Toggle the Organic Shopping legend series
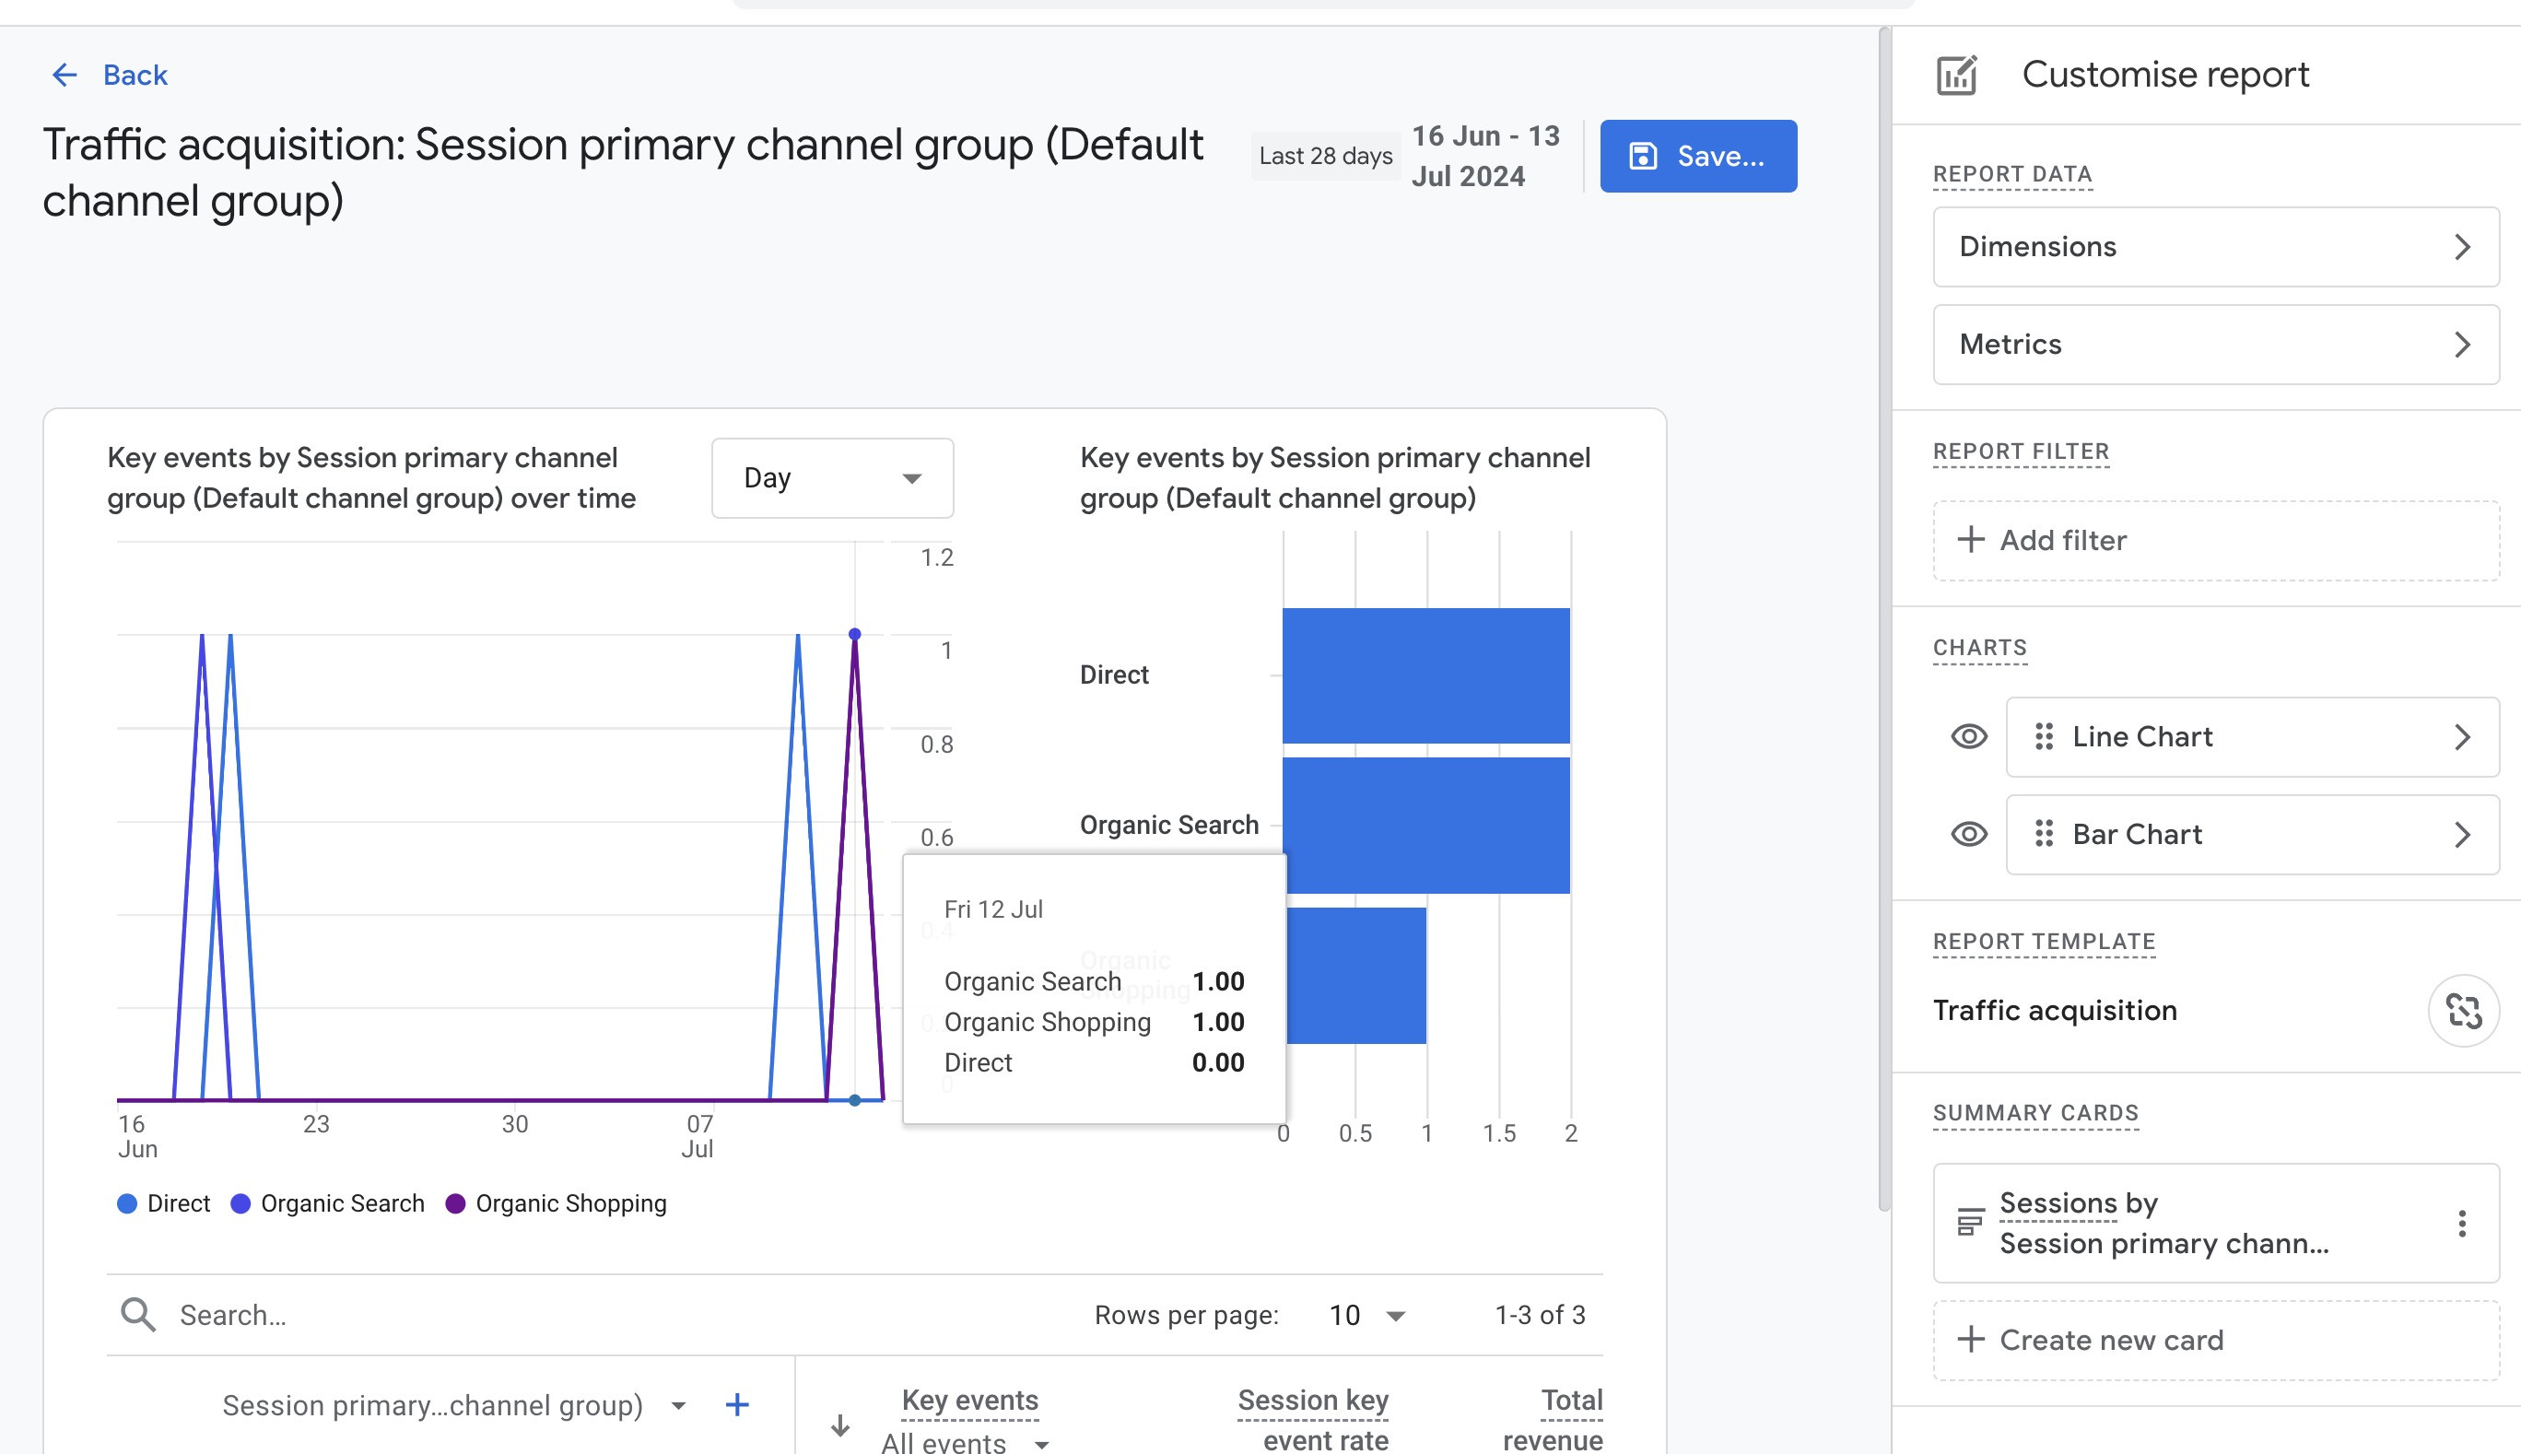Screen dimensions: 2521x1454 pos(557,1204)
